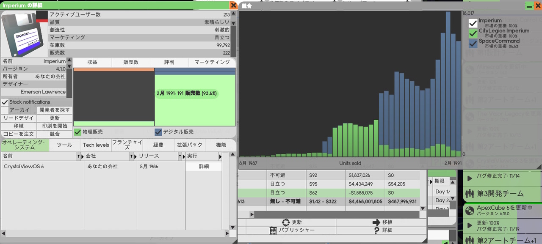This screenshot has width=542, height=244.
Task: Click the アクティブユーザー数 row
Action: pyautogui.click(x=139, y=14)
